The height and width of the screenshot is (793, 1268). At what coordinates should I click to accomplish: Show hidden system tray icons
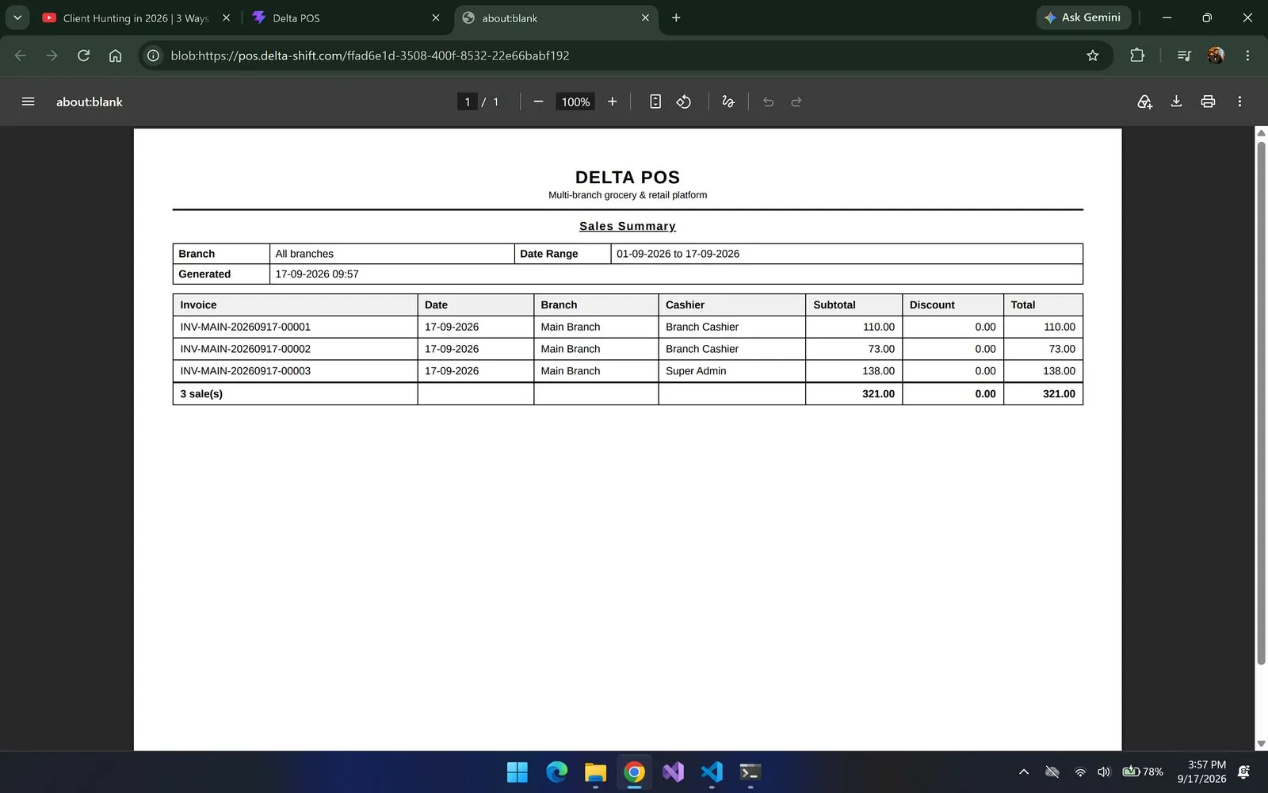point(1023,772)
